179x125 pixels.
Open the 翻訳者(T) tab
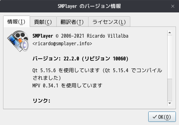(x=72, y=22)
